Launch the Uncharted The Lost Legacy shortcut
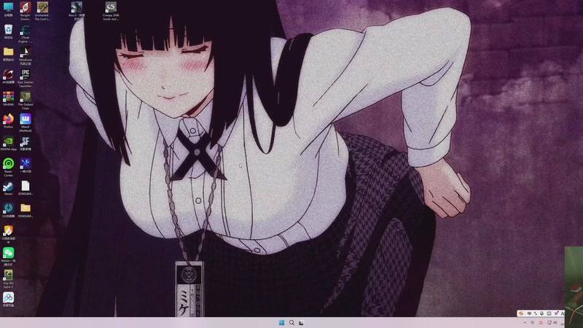Viewport: 583px width, 328px height. (42, 11)
